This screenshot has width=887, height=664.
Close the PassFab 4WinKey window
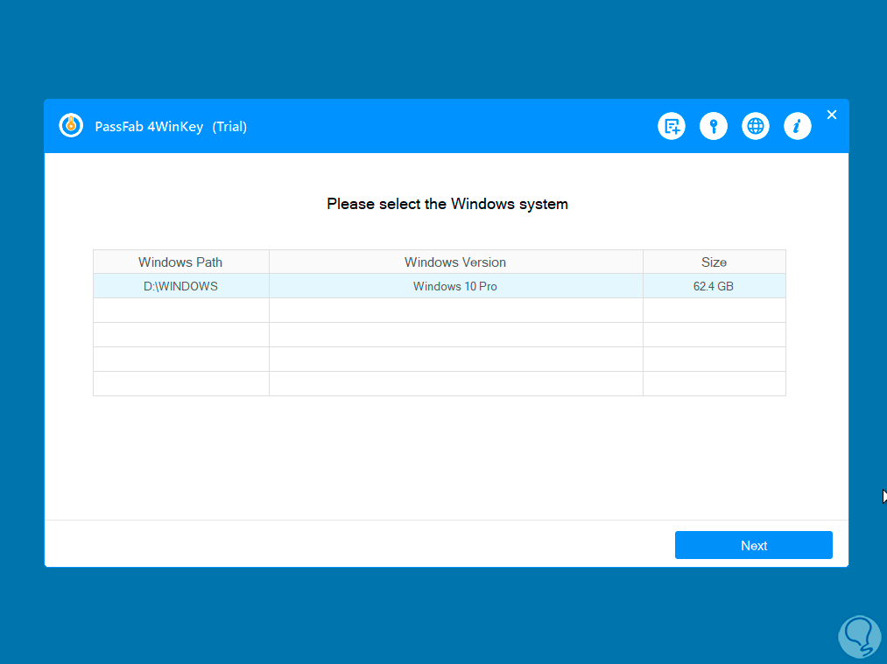click(832, 115)
